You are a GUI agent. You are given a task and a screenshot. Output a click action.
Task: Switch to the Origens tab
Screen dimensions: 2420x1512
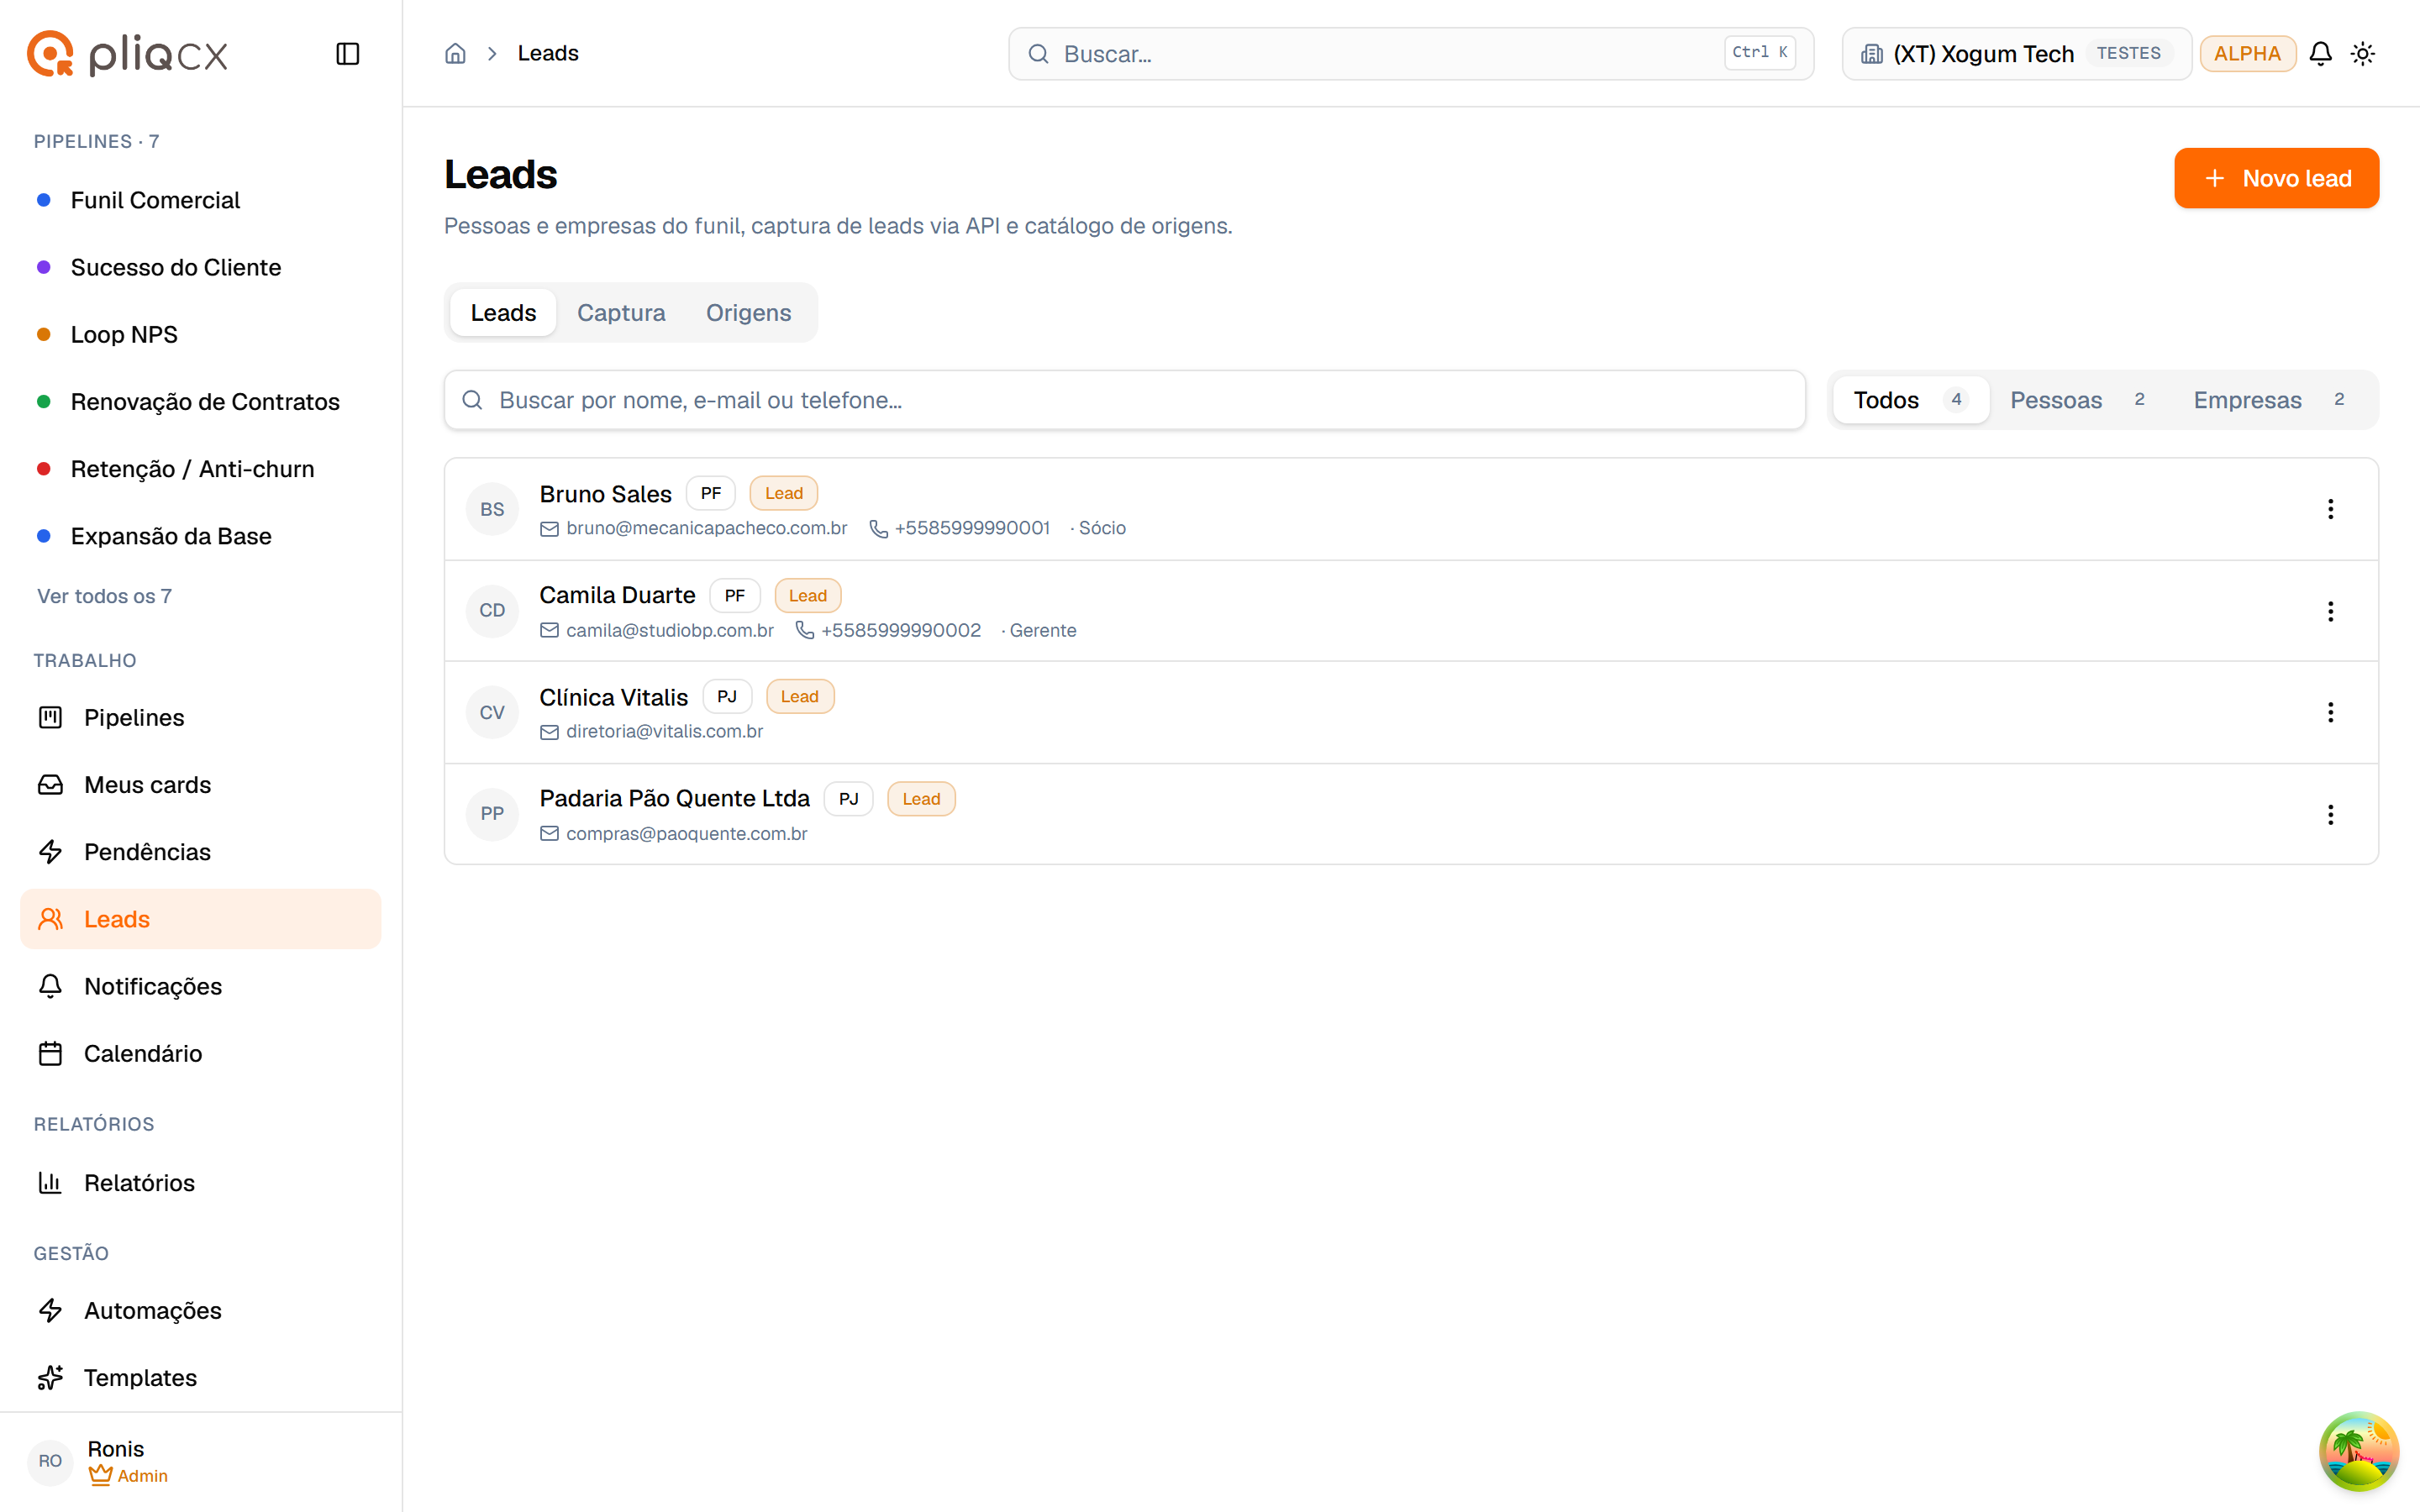pyautogui.click(x=748, y=313)
